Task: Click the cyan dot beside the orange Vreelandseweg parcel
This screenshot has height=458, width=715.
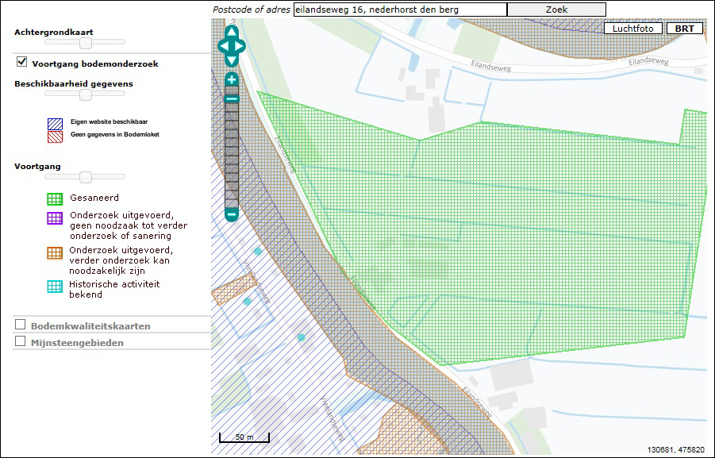Action: point(247,301)
